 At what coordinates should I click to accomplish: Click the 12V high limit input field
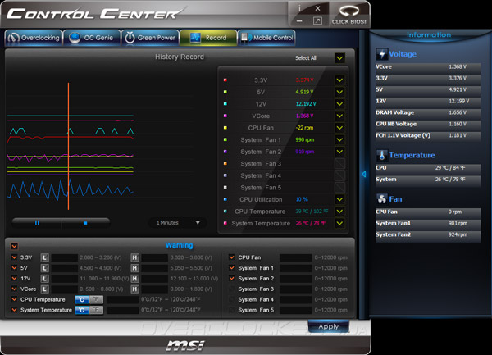pos(154,279)
